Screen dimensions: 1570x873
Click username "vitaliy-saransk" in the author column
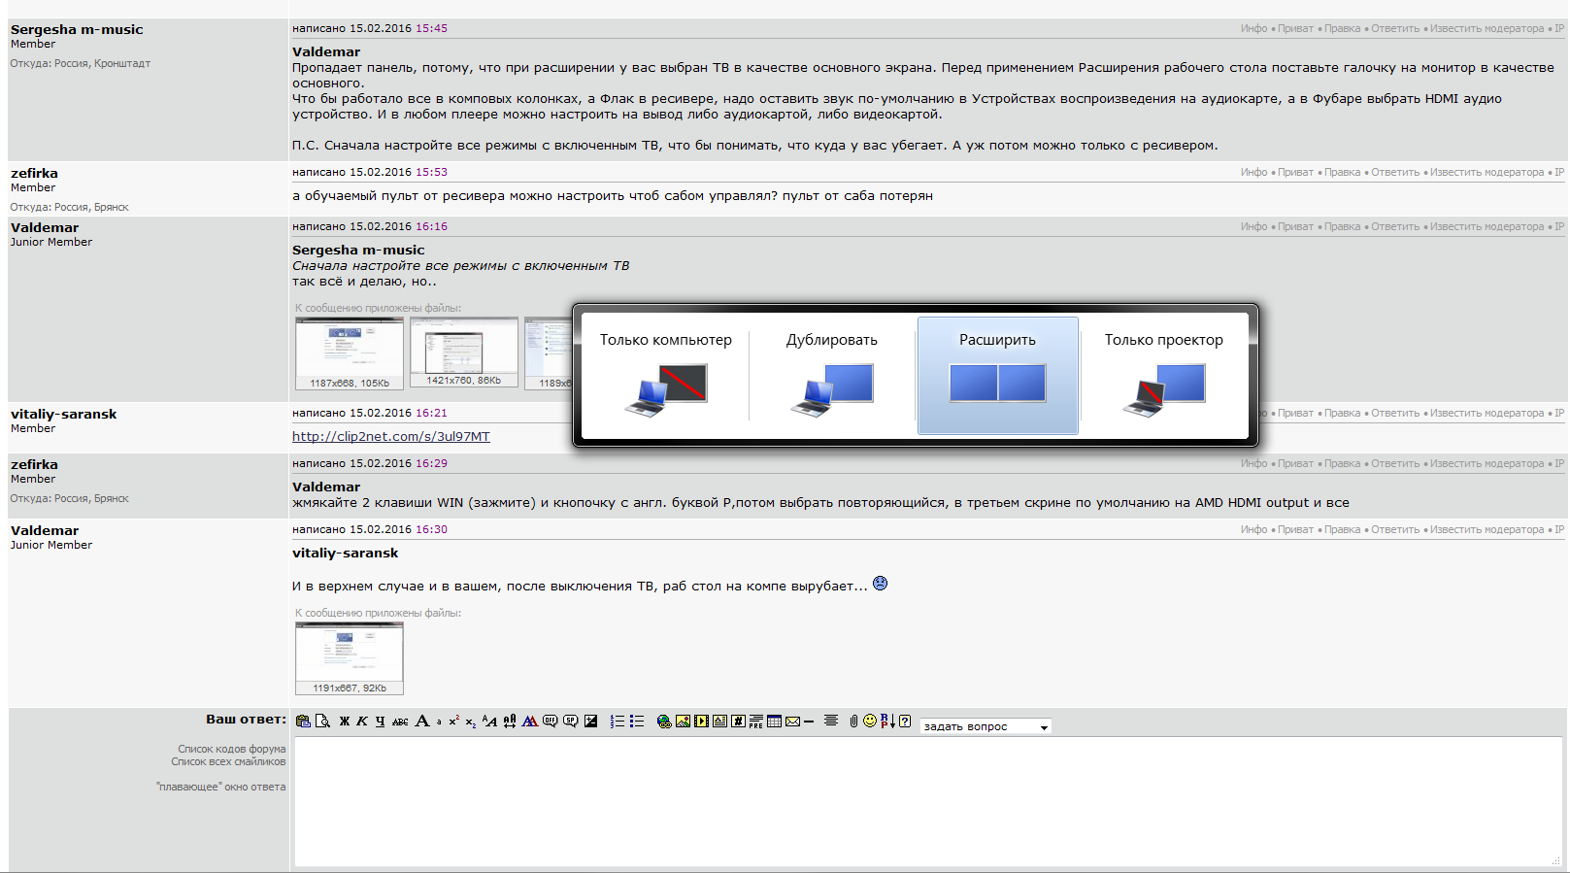[x=63, y=414]
